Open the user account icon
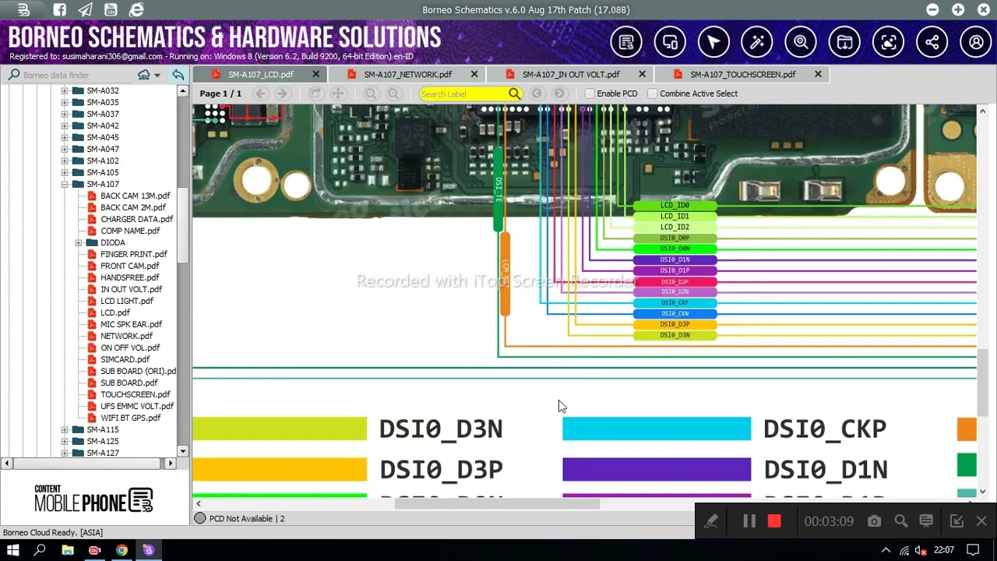The image size is (997, 561). point(976,42)
